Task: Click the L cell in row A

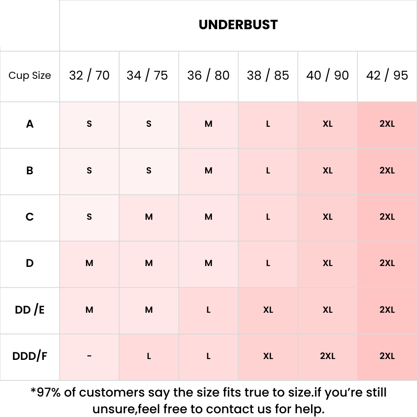Action: [268, 124]
